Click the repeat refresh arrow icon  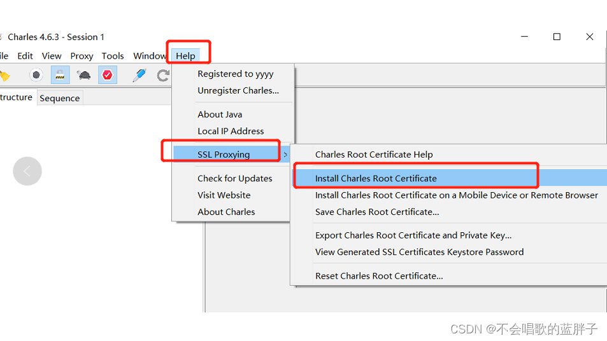pyautogui.click(x=163, y=75)
